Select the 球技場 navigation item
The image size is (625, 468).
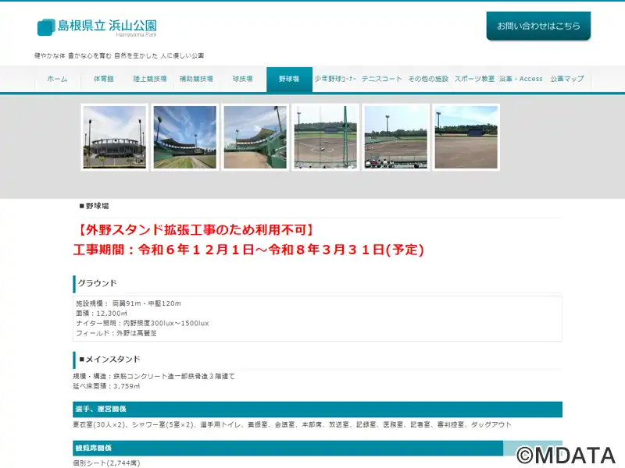pos(243,79)
